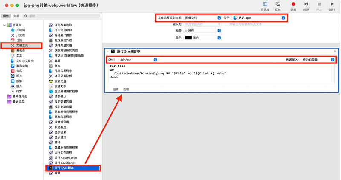Select the 日历 (Calendar) category
The image size is (341, 180).
tap(19, 40)
